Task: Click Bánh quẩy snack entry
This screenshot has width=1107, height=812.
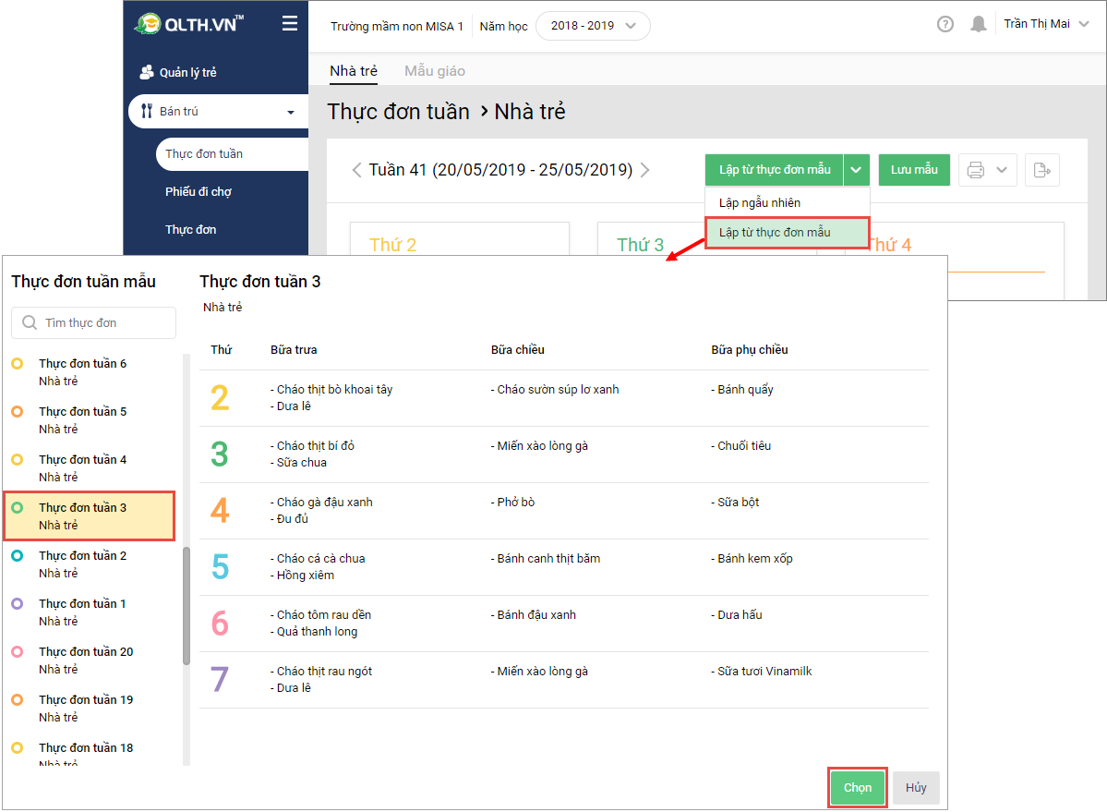Action: (x=742, y=390)
